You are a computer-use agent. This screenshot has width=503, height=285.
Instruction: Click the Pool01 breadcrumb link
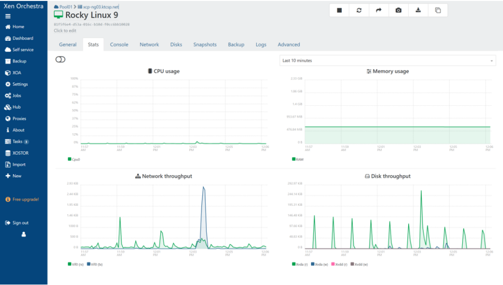coord(65,7)
